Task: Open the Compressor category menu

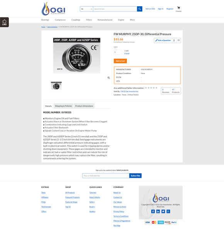Action: pyautogui.click(x=60, y=20)
